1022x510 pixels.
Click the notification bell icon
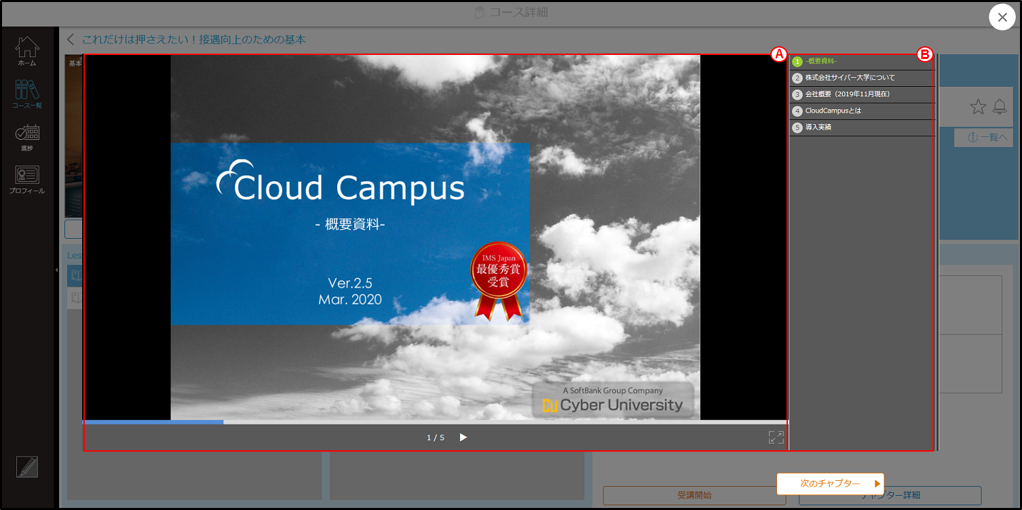point(1000,106)
